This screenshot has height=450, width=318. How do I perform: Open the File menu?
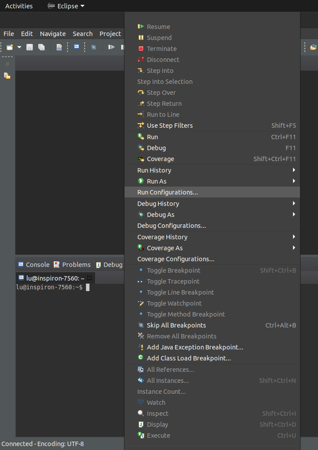[9, 34]
